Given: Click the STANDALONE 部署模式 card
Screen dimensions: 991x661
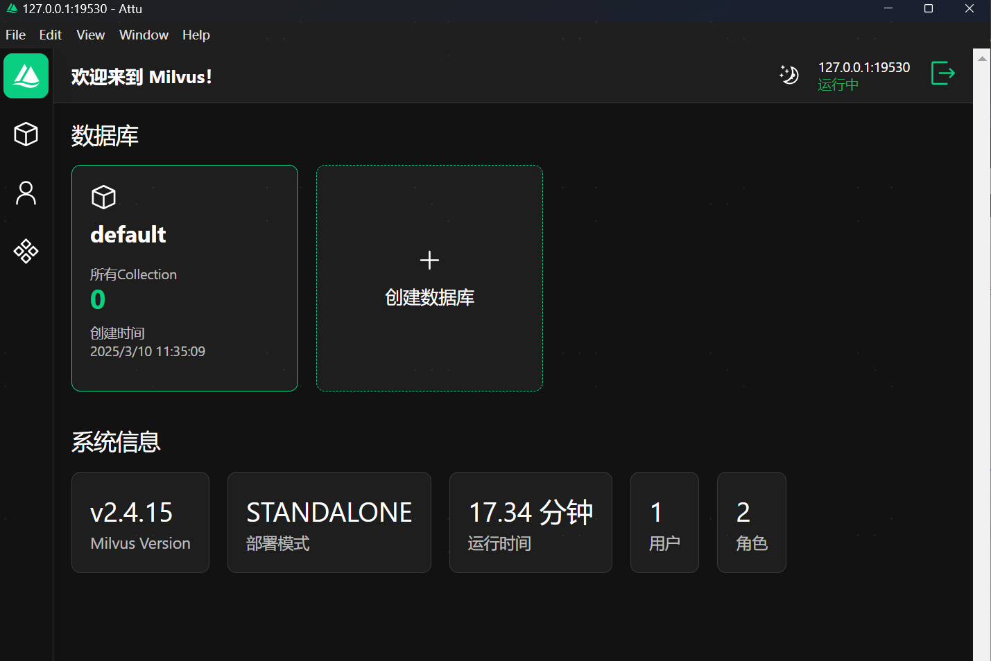Looking at the screenshot, I should (329, 522).
